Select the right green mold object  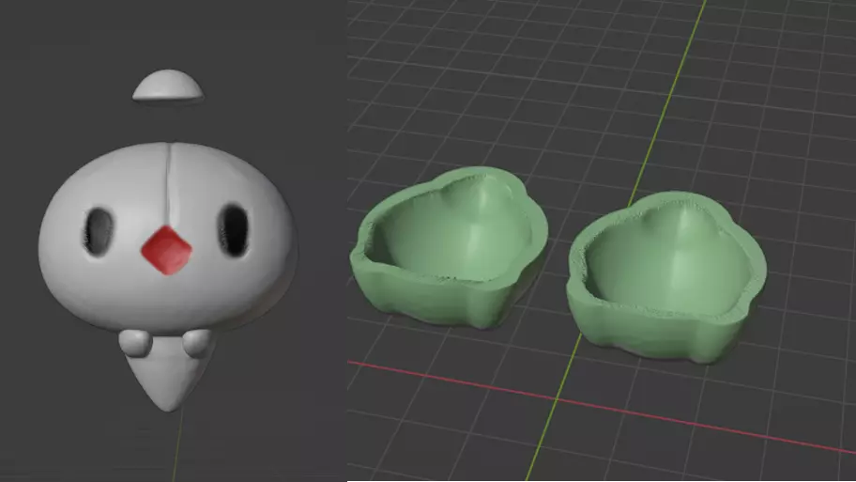point(666,276)
